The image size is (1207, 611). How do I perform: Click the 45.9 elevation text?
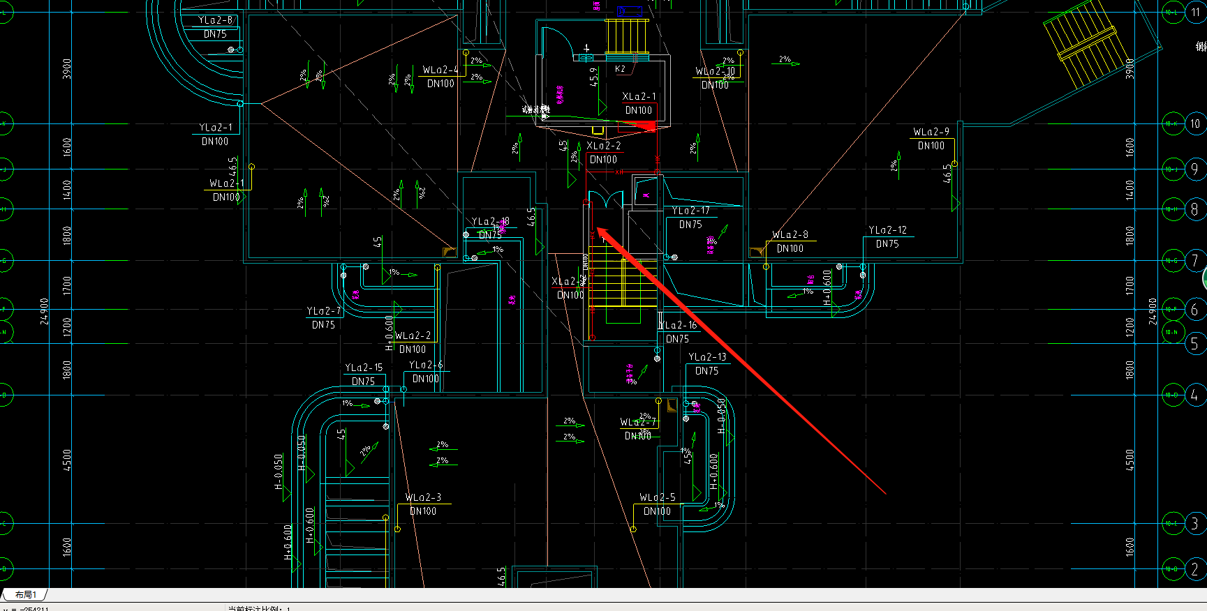click(594, 76)
